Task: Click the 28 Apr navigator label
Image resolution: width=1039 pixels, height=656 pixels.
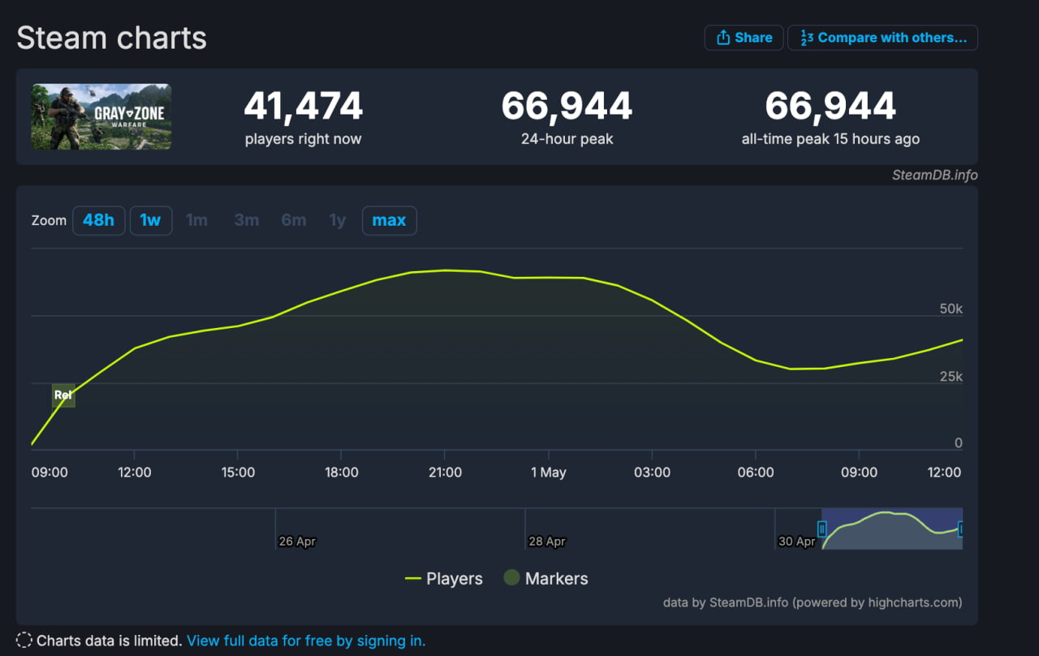Action: tap(547, 542)
